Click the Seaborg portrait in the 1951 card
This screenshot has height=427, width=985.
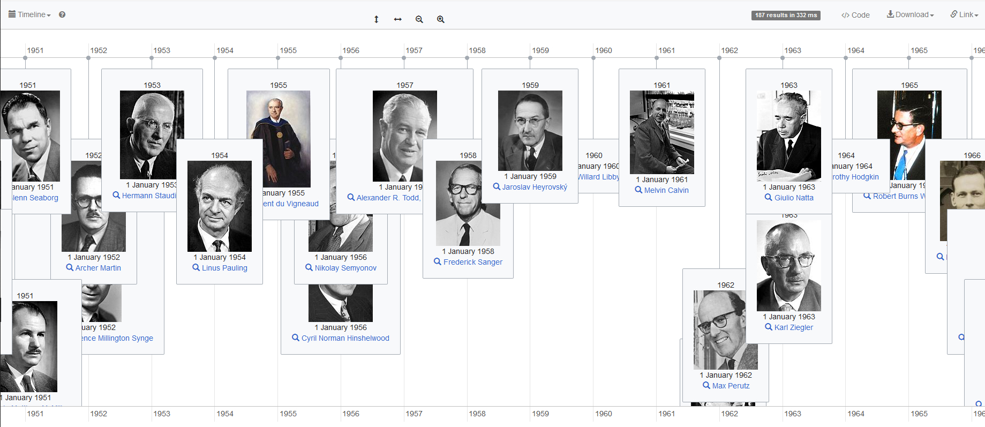coord(30,136)
